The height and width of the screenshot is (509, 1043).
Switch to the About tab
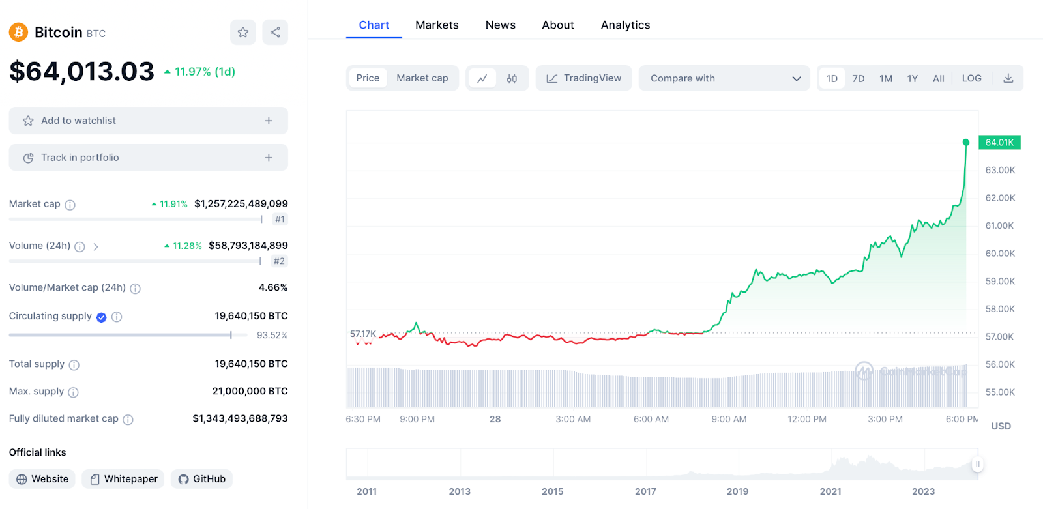(558, 25)
